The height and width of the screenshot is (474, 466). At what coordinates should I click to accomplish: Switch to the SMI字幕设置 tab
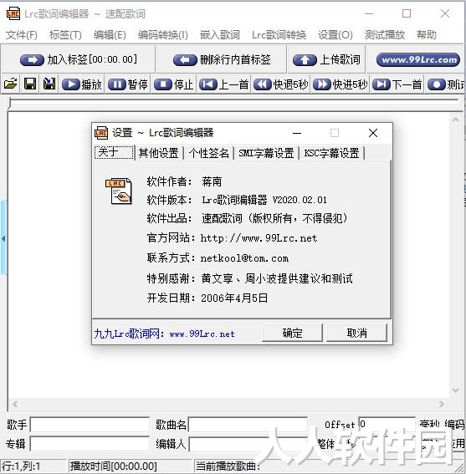[266, 153]
